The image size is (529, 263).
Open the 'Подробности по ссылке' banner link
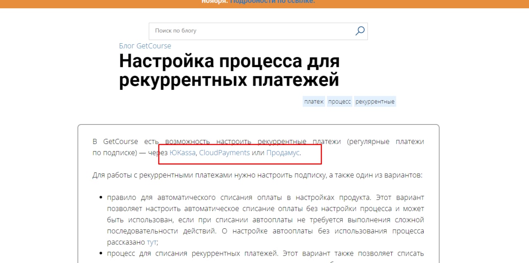(272, 2)
